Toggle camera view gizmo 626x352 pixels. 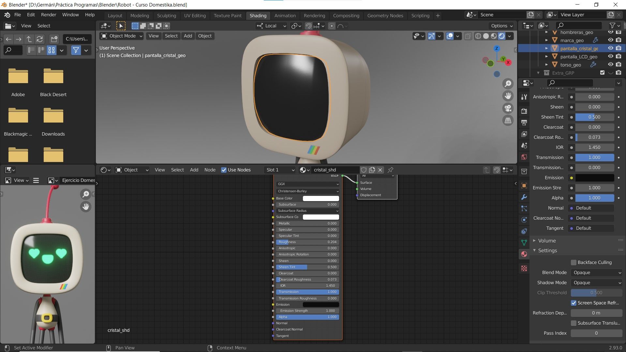[508, 108]
